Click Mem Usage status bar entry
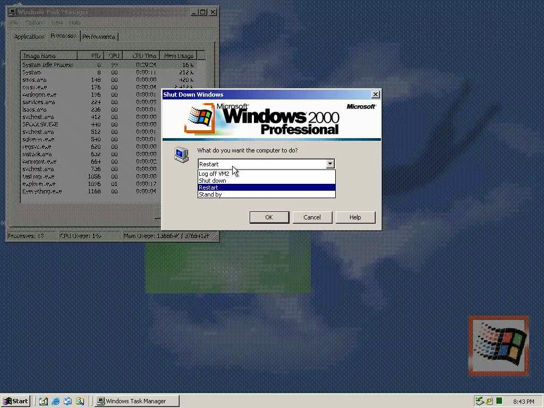The height and width of the screenshot is (408, 544). pyautogui.click(x=166, y=235)
